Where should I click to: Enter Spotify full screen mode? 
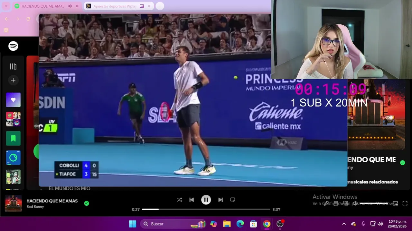[x=405, y=203]
